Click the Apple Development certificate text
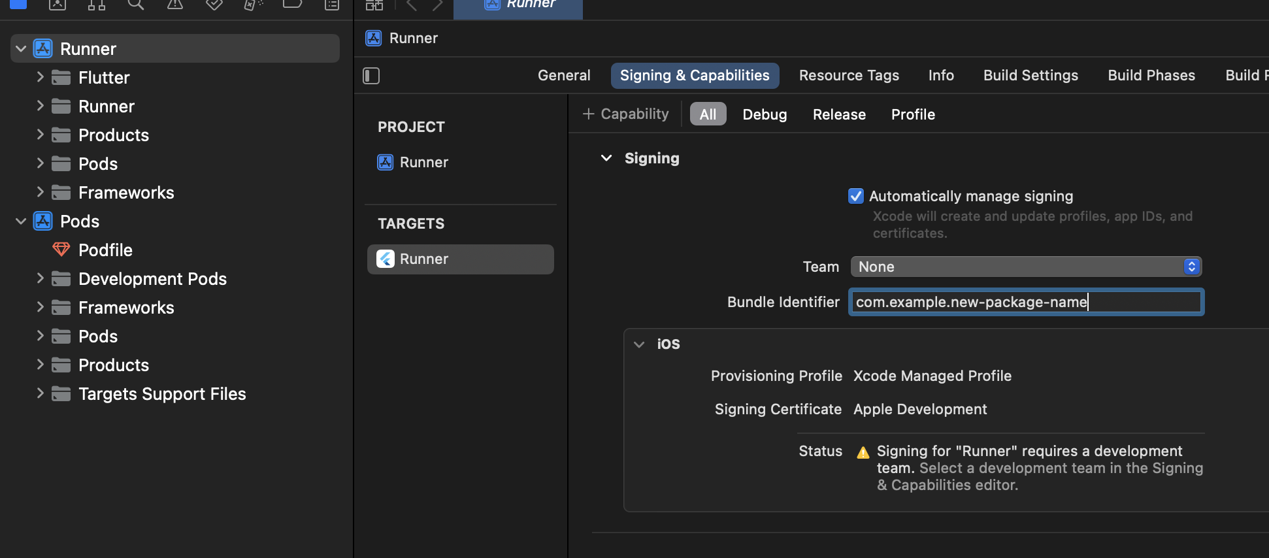Screen dimensions: 1269x558 pyautogui.click(x=920, y=409)
